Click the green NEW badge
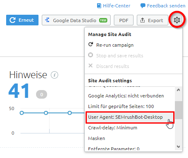 click(103, 20)
